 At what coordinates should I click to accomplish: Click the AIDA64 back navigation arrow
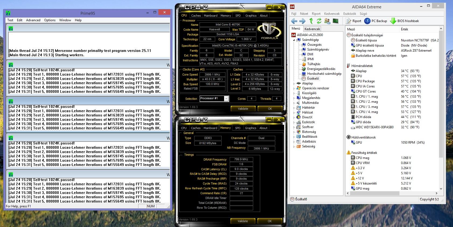(x=294, y=21)
